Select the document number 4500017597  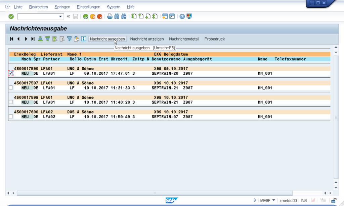click(26, 83)
